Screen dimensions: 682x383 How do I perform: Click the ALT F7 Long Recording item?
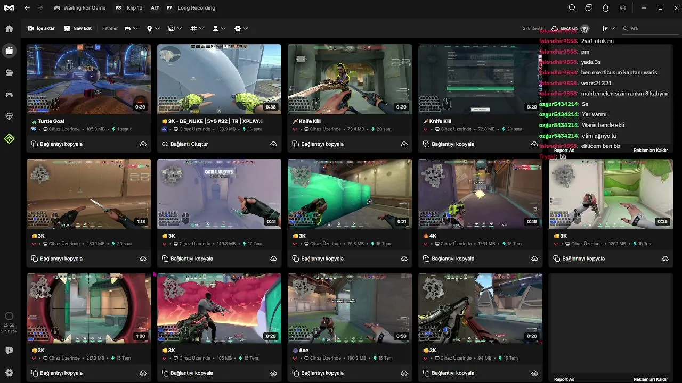point(183,8)
